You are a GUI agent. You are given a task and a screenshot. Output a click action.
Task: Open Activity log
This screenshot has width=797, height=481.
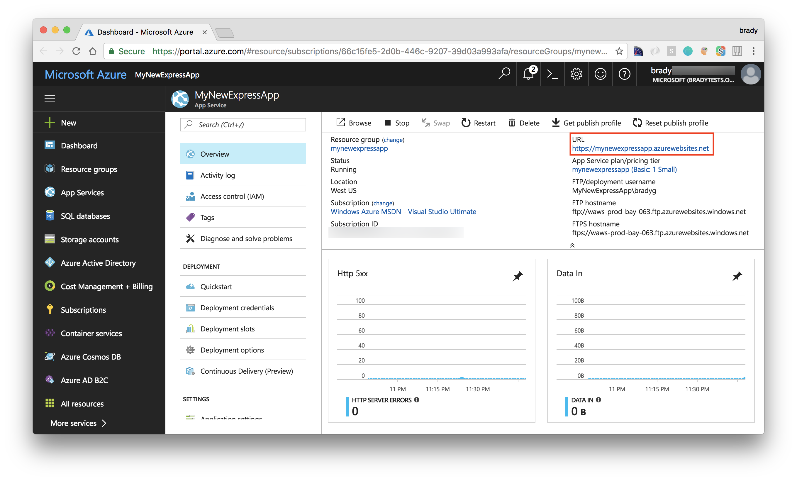pyautogui.click(x=243, y=175)
